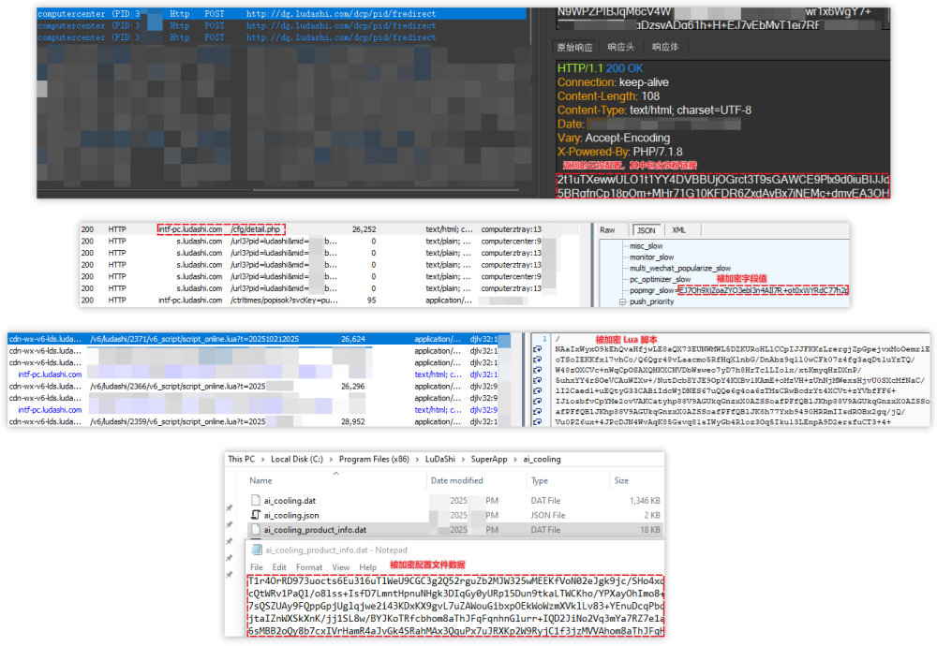Click wrap icon beside line starting oTSoIEKKfx
Viewport: 937px width, 646px height.
pyautogui.click(x=537, y=360)
